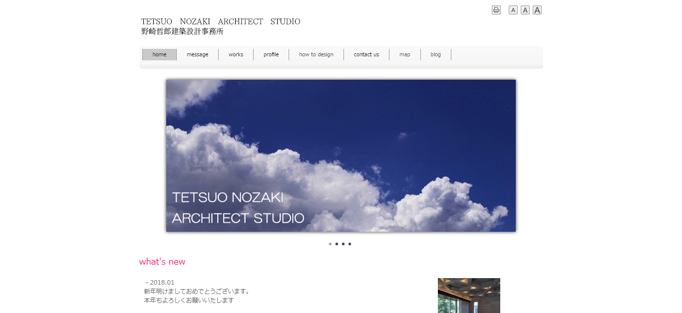Set medium font size icon
The image size is (682, 313).
point(525,10)
